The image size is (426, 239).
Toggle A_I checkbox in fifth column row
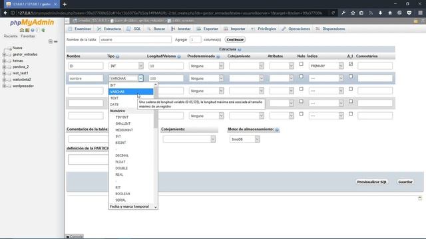pos(351,114)
